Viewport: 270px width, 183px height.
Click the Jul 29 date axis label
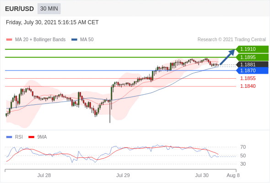coord(123,175)
